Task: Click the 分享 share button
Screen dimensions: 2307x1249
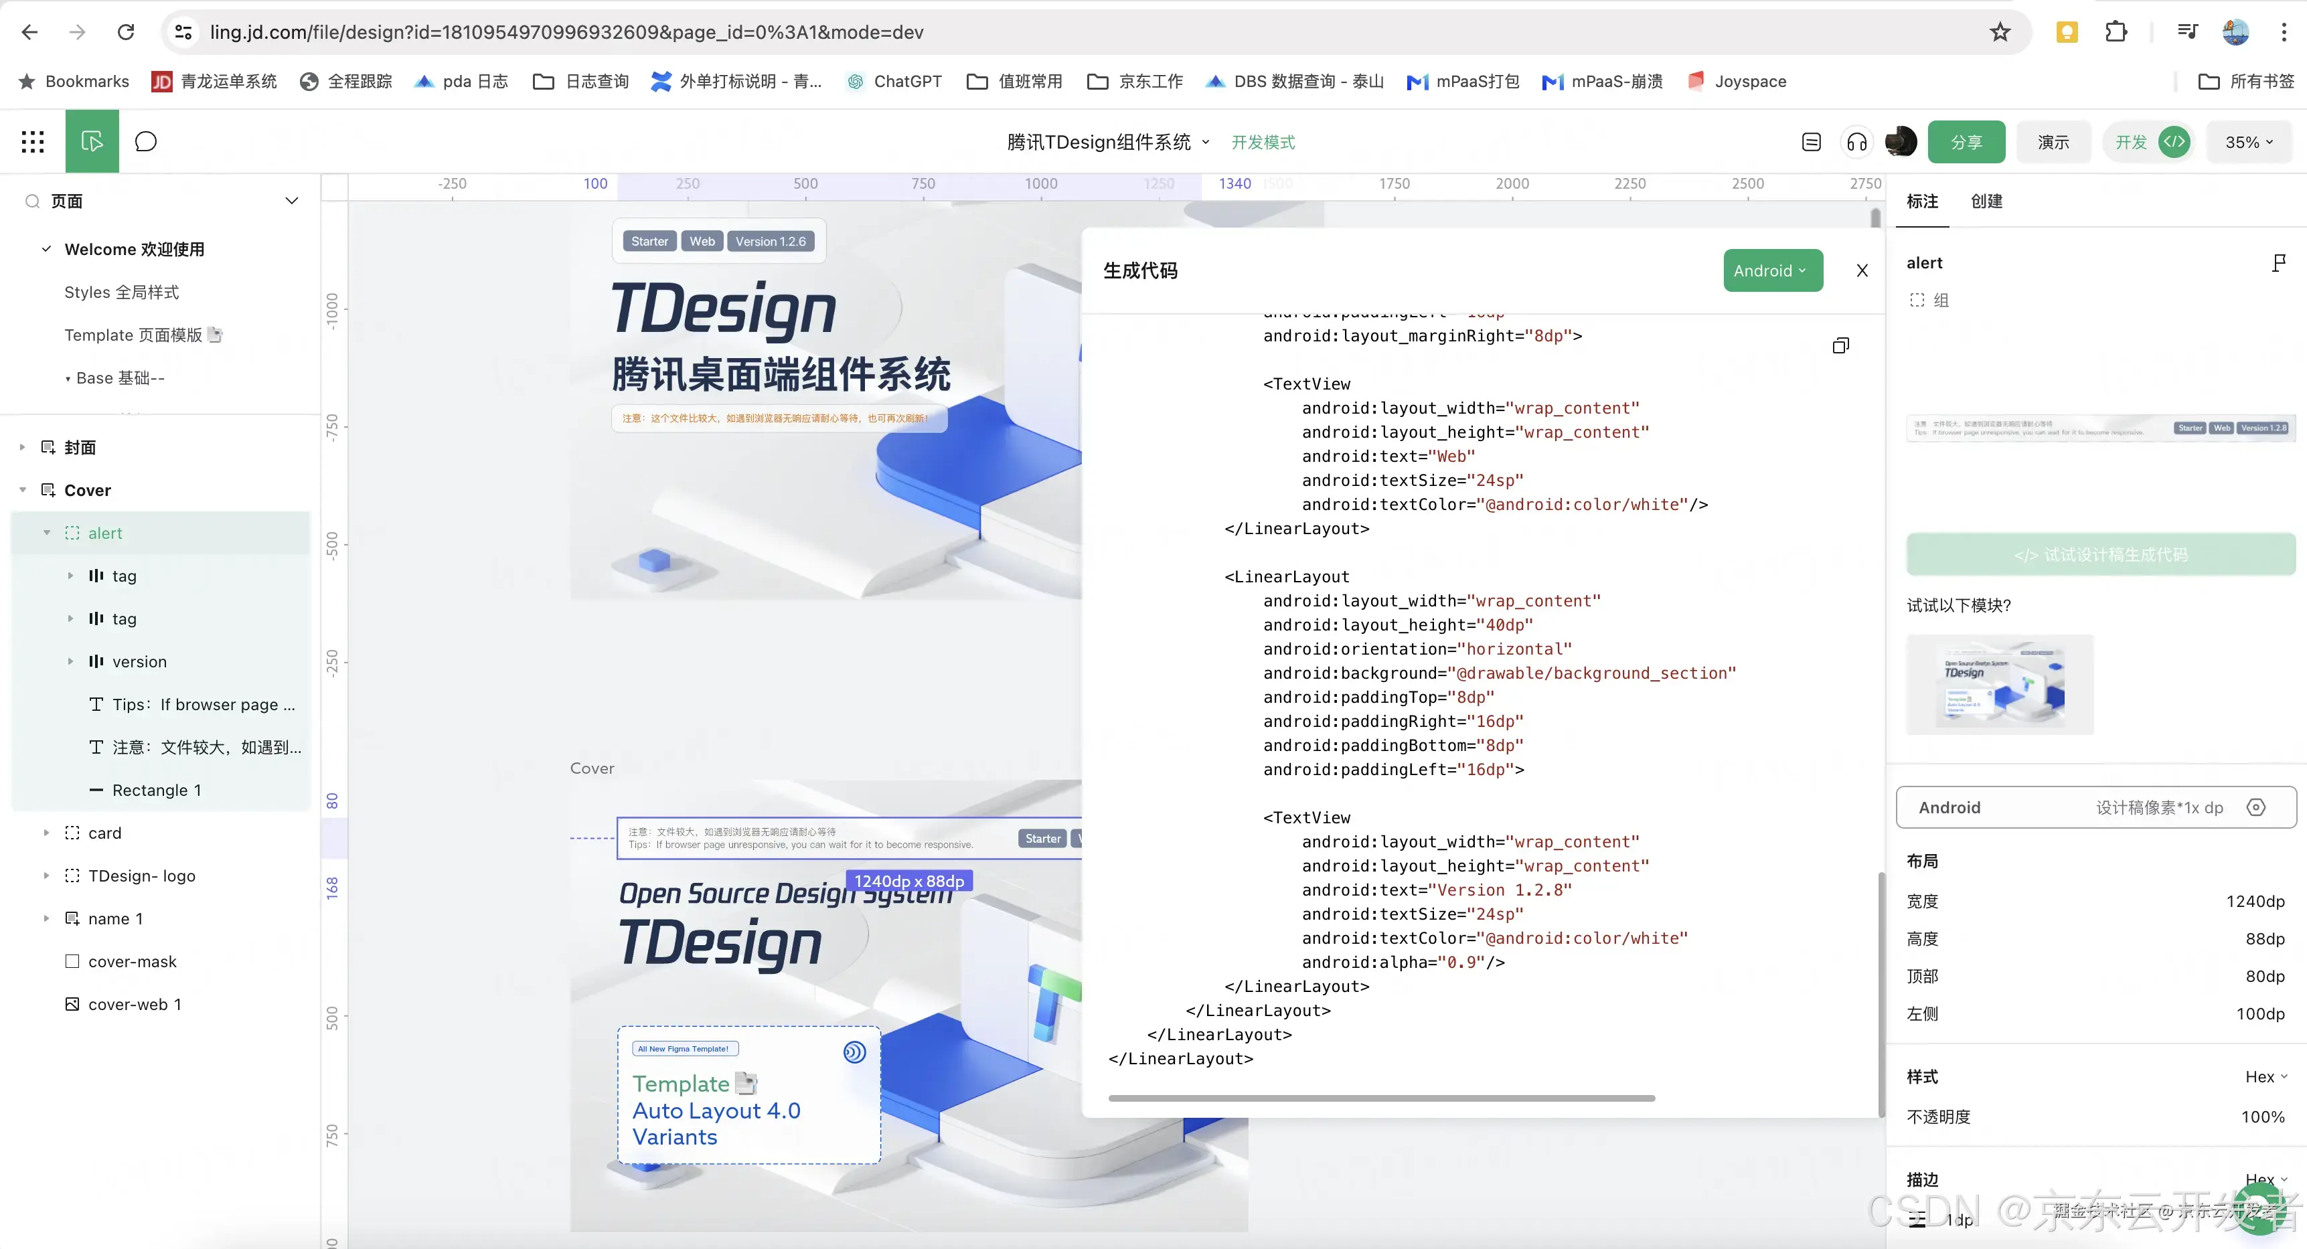Action: 1966,143
